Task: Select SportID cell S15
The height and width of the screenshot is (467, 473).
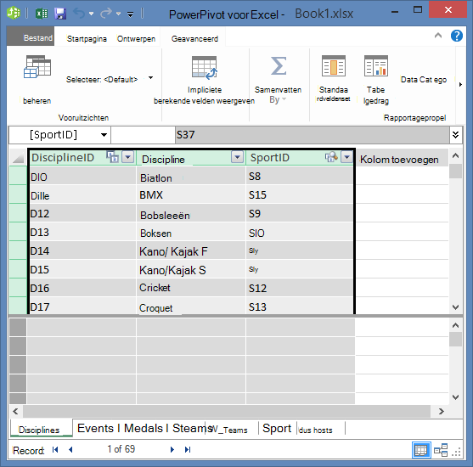Action: click(300, 194)
